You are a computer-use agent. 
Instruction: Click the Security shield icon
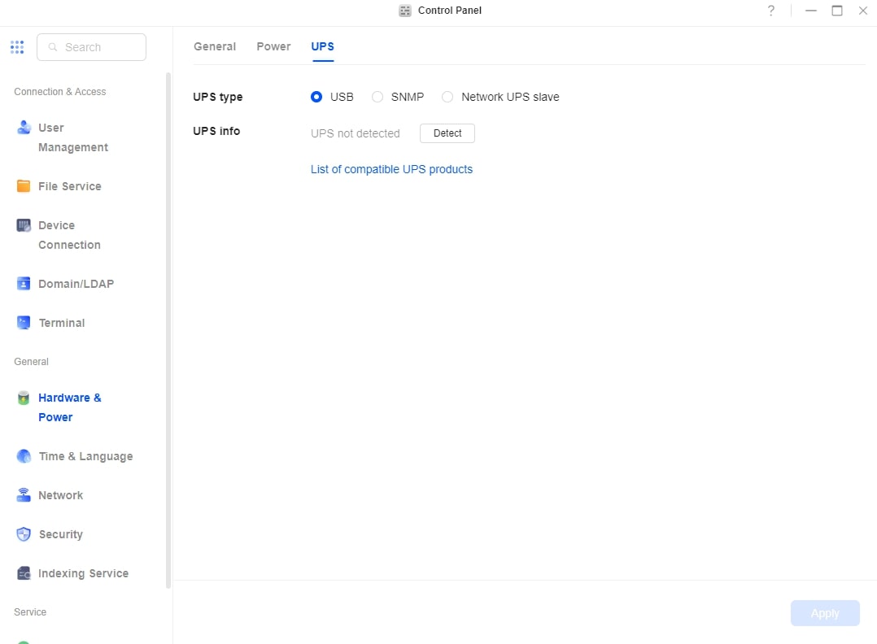pos(24,534)
